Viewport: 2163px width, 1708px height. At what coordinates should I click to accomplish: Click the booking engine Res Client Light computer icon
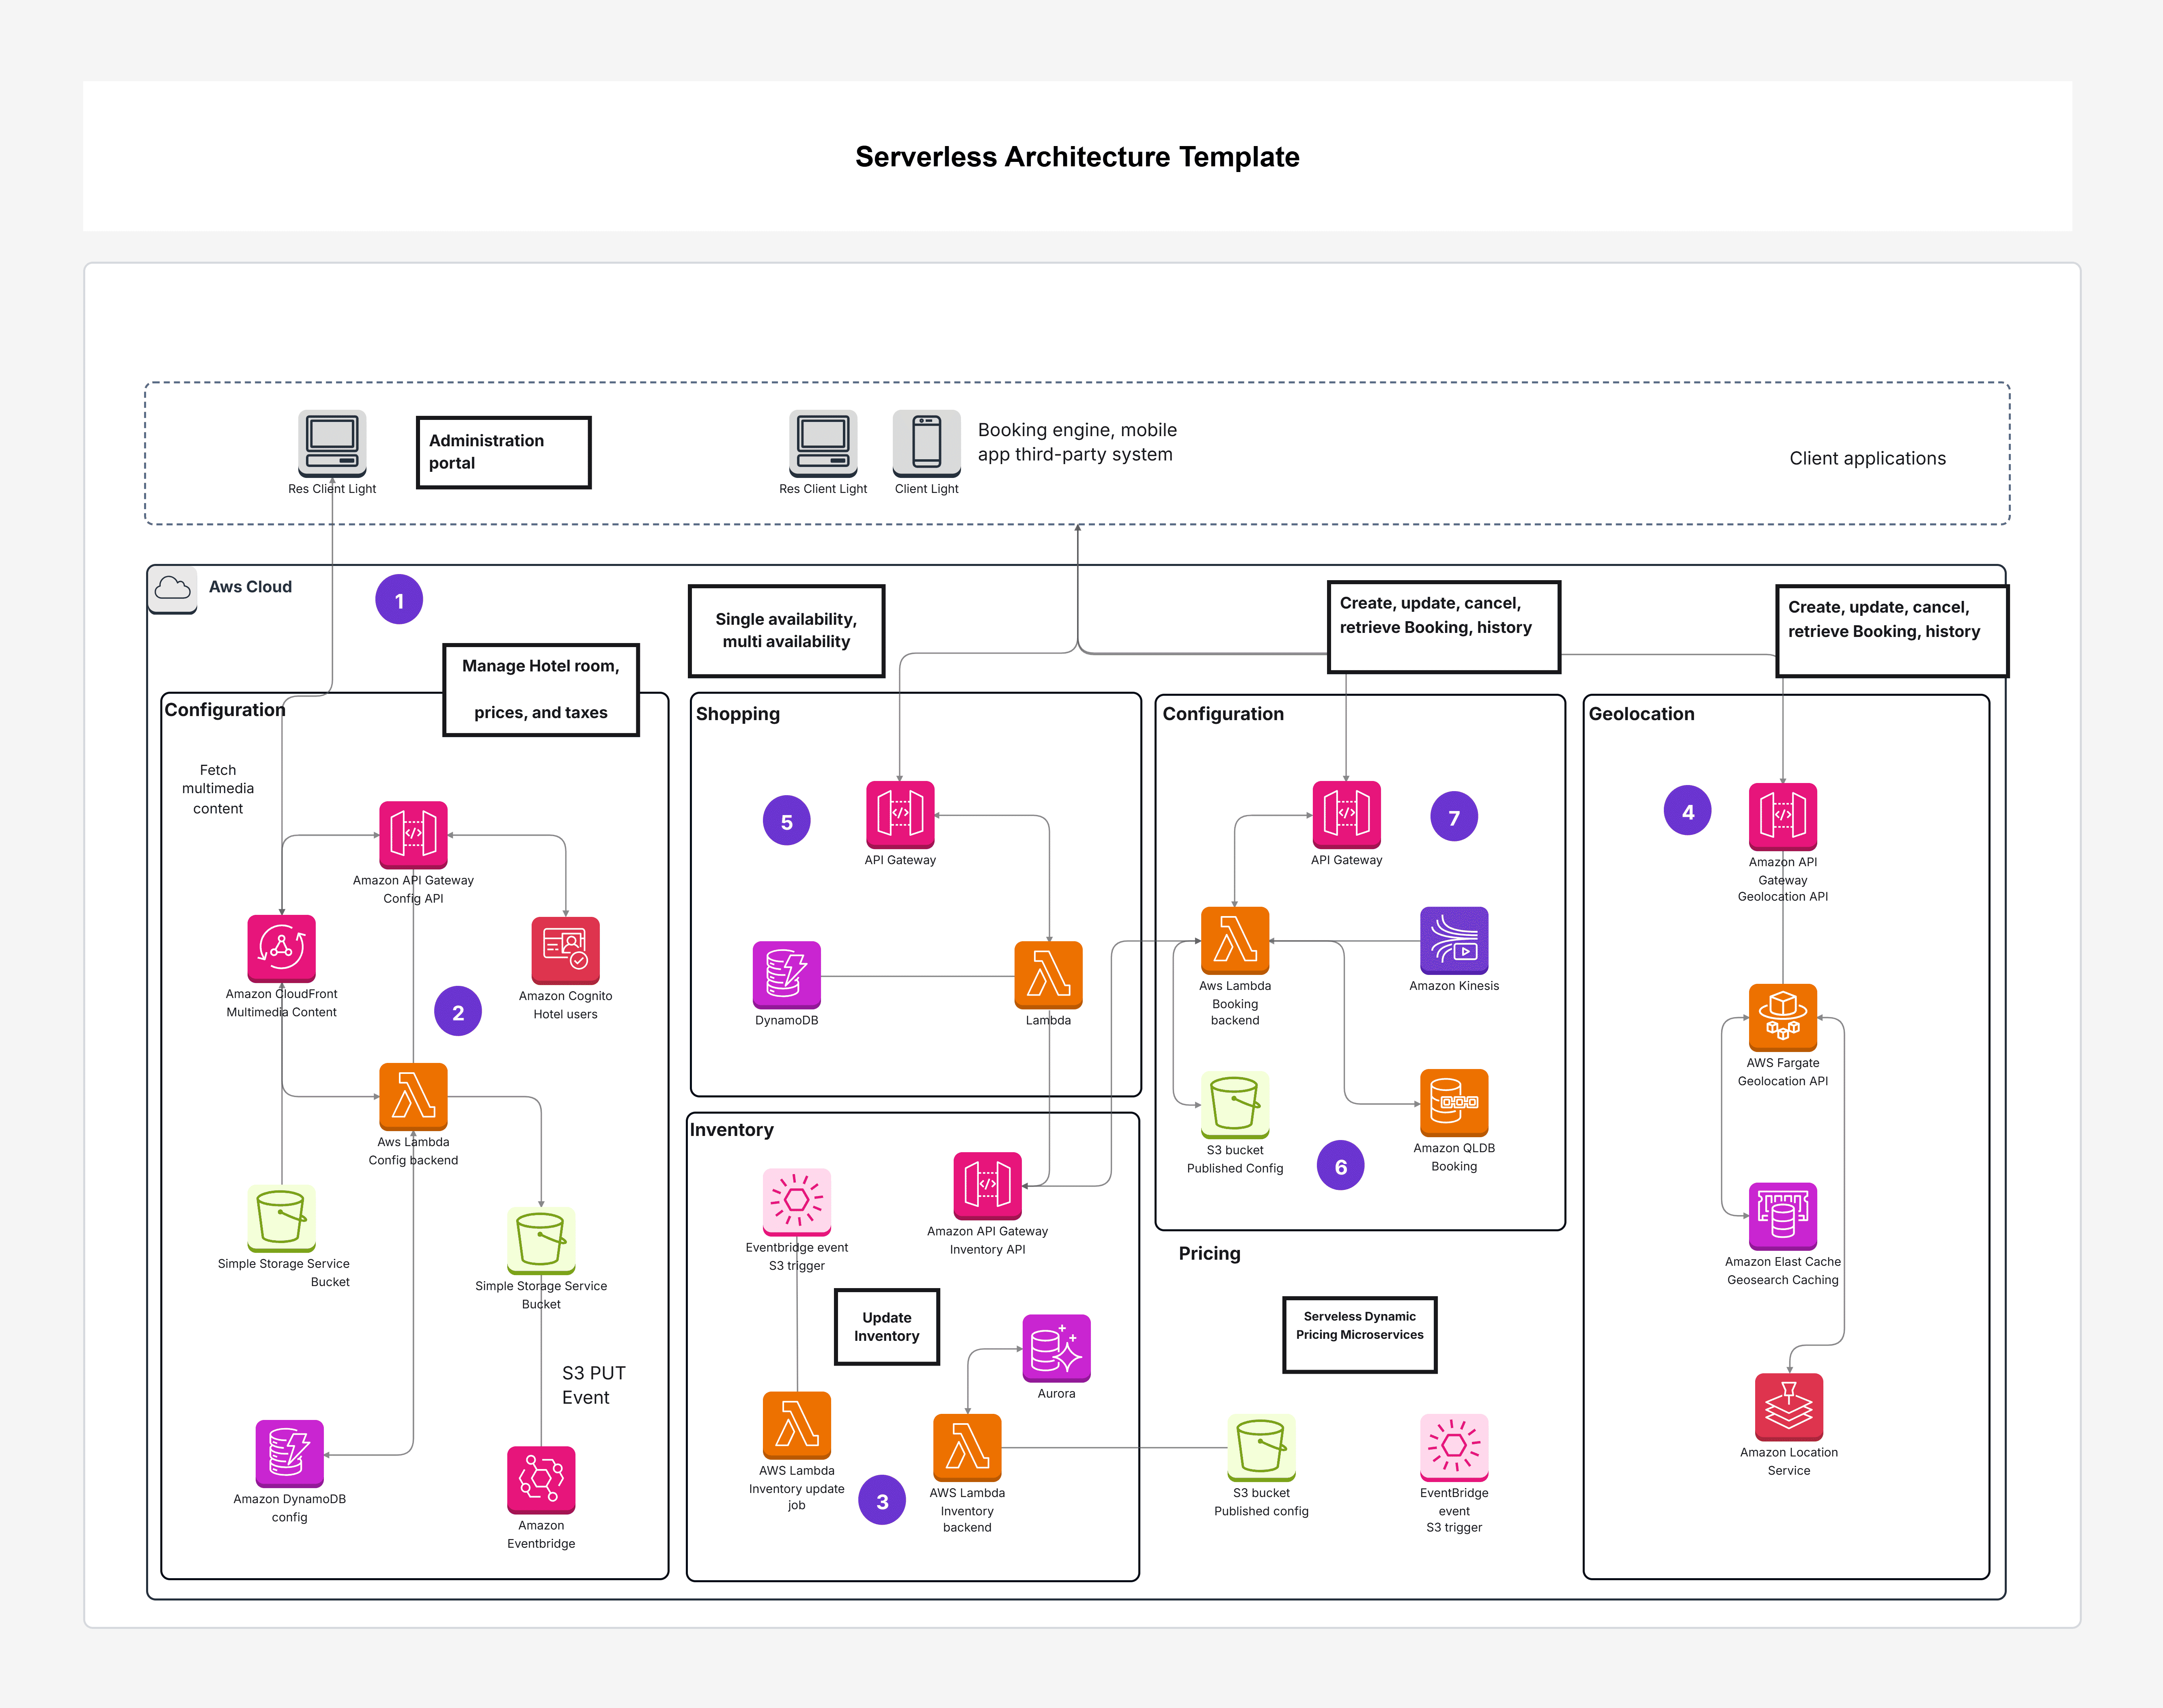coord(823,443)
